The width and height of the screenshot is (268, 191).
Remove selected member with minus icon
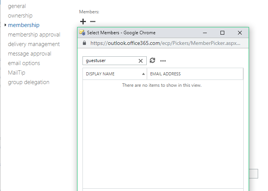pos(93,22)
